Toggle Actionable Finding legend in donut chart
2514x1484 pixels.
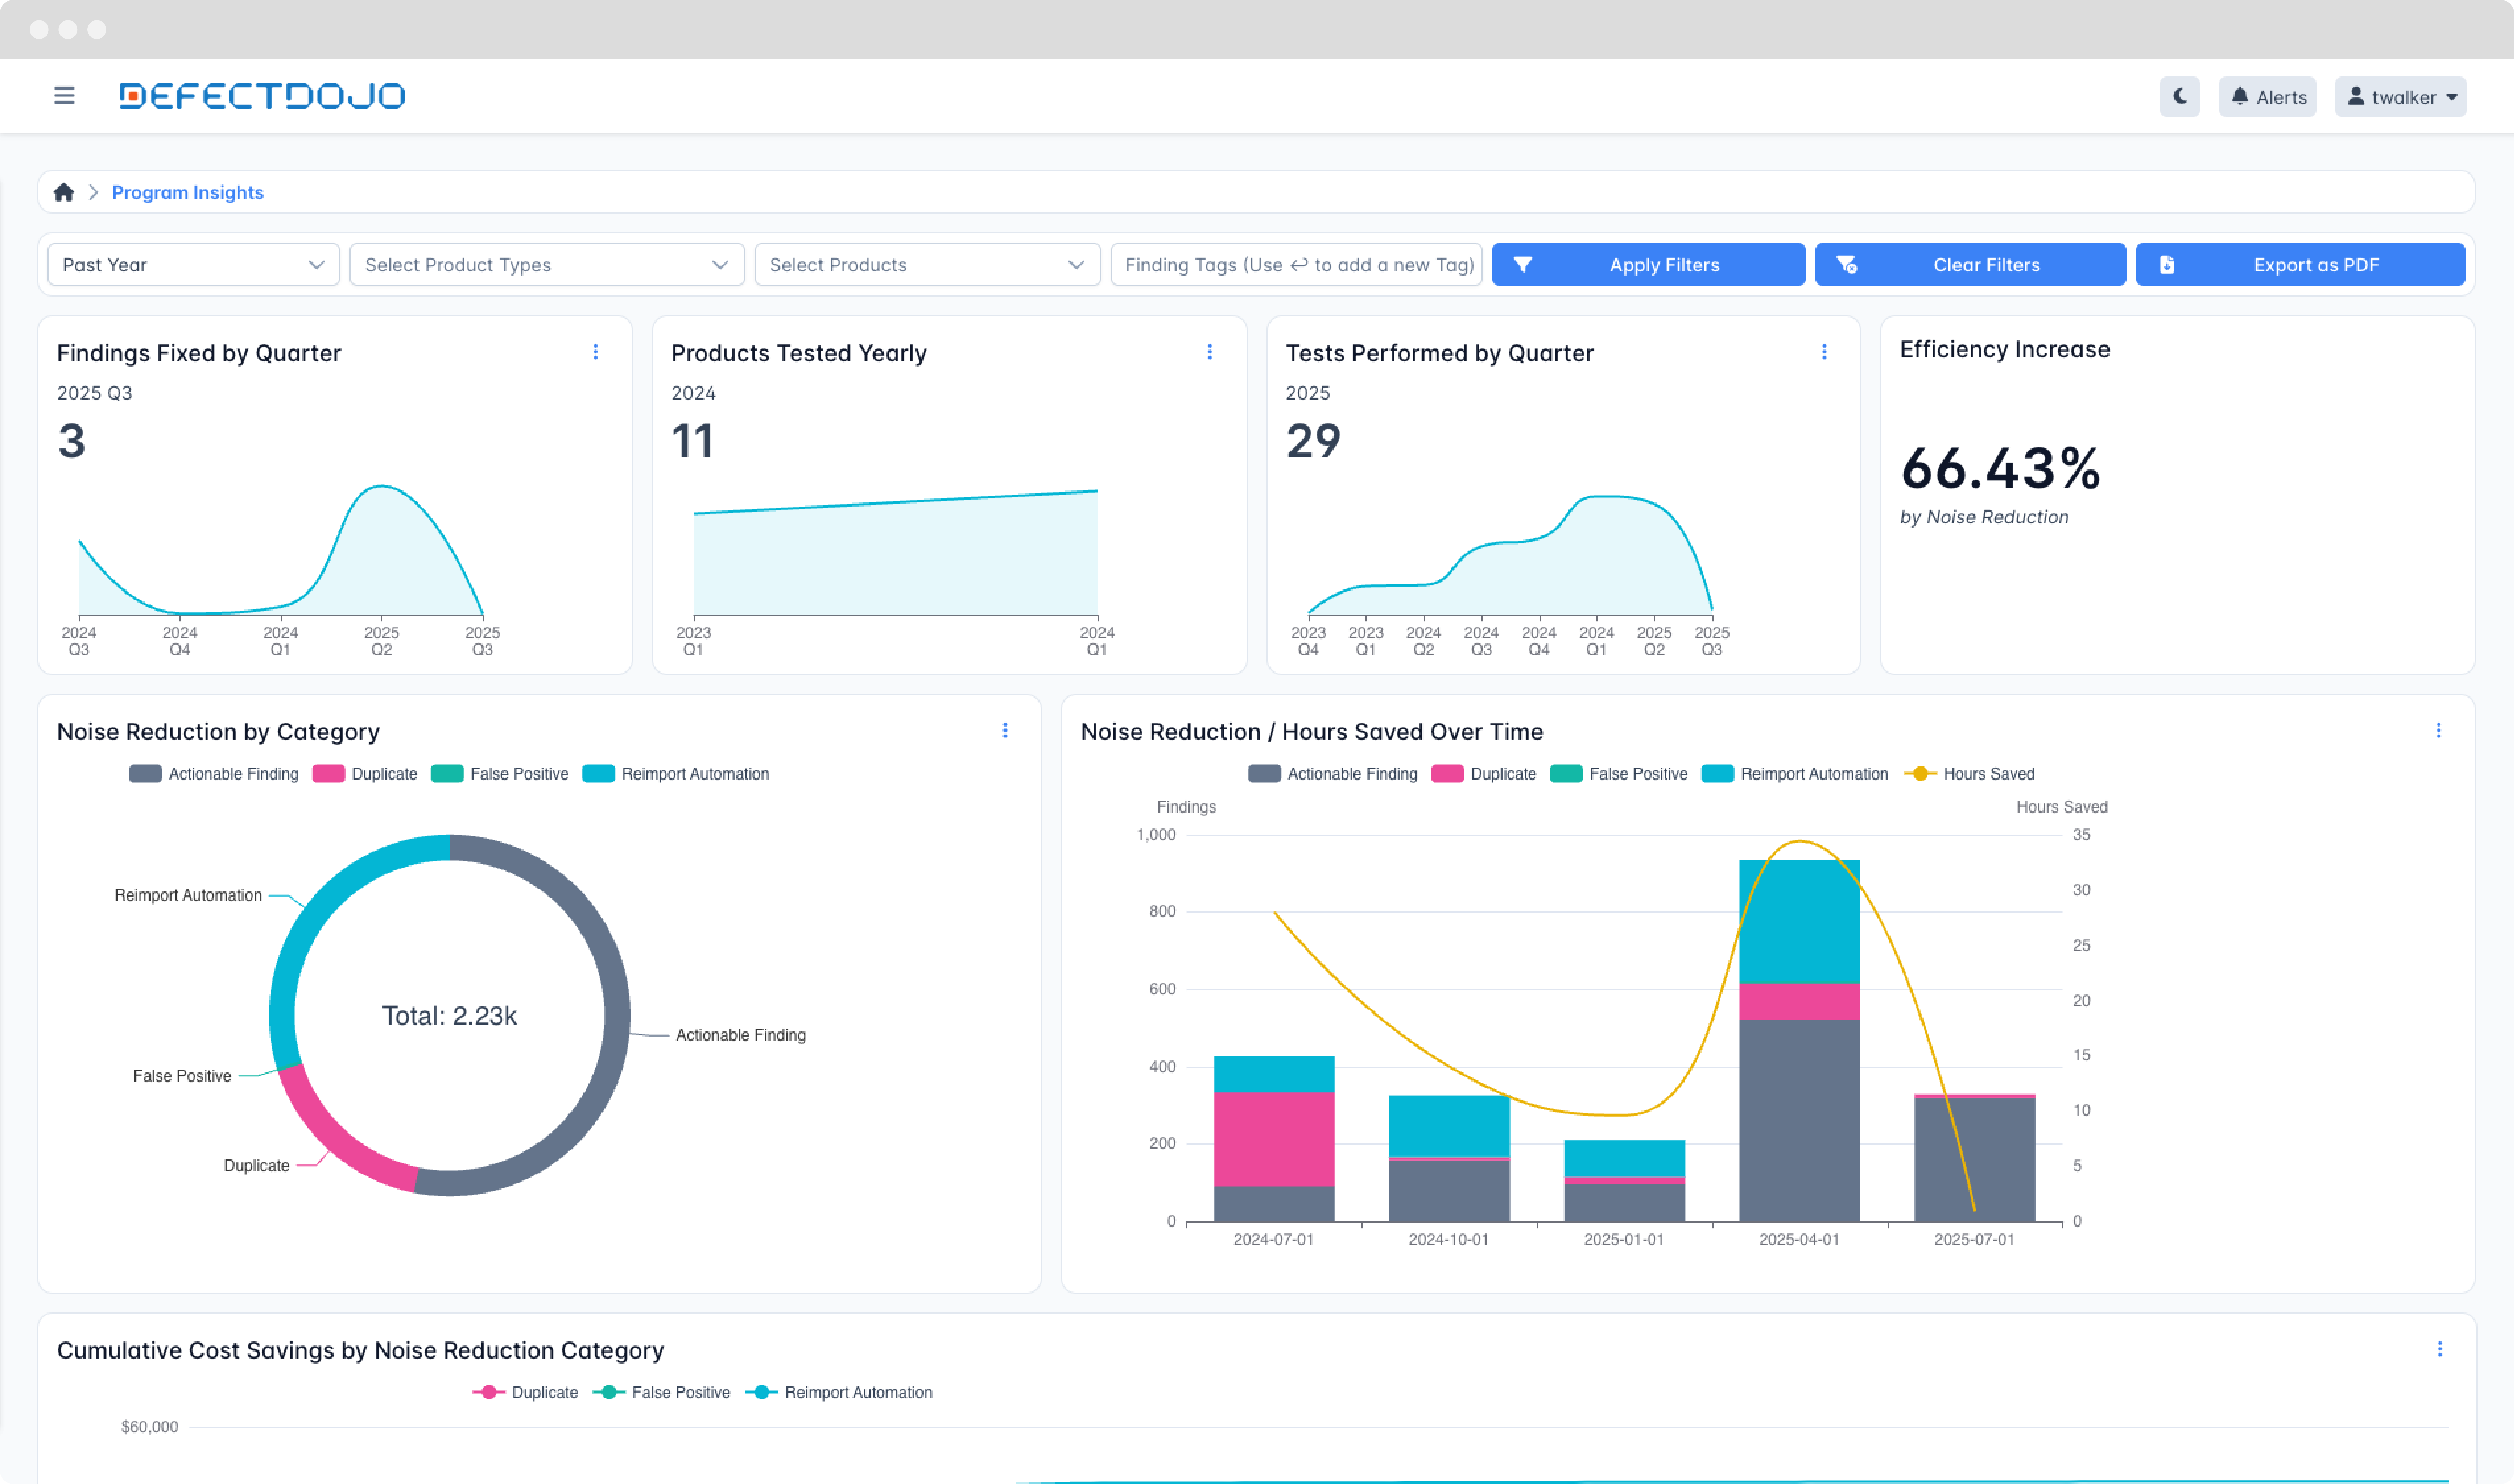(214, 774)
